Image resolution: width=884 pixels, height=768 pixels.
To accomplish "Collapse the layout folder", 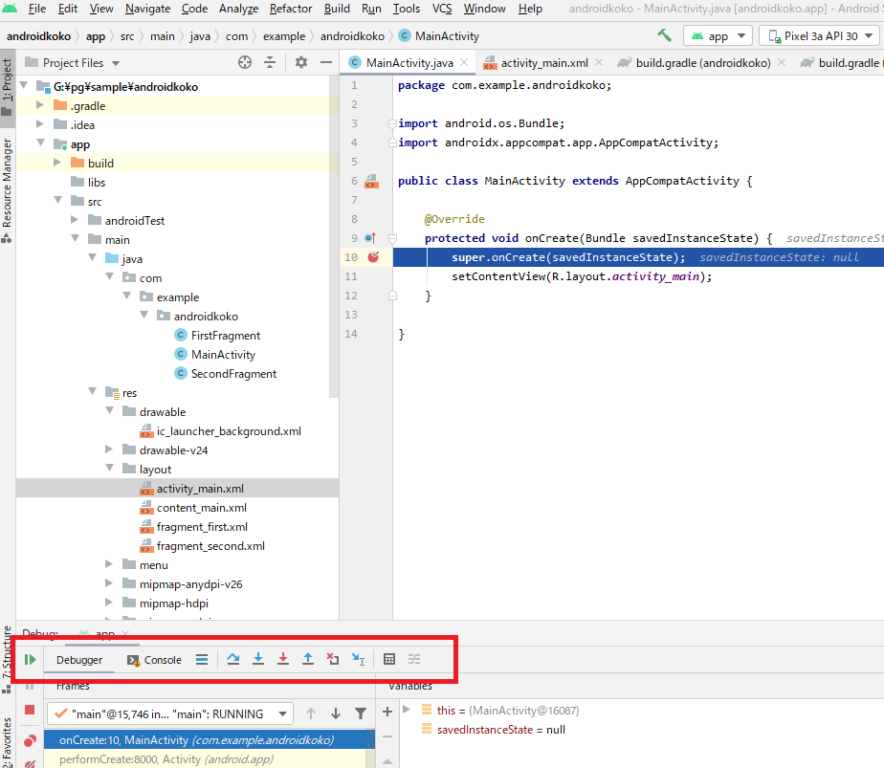I will coord(109,469).
